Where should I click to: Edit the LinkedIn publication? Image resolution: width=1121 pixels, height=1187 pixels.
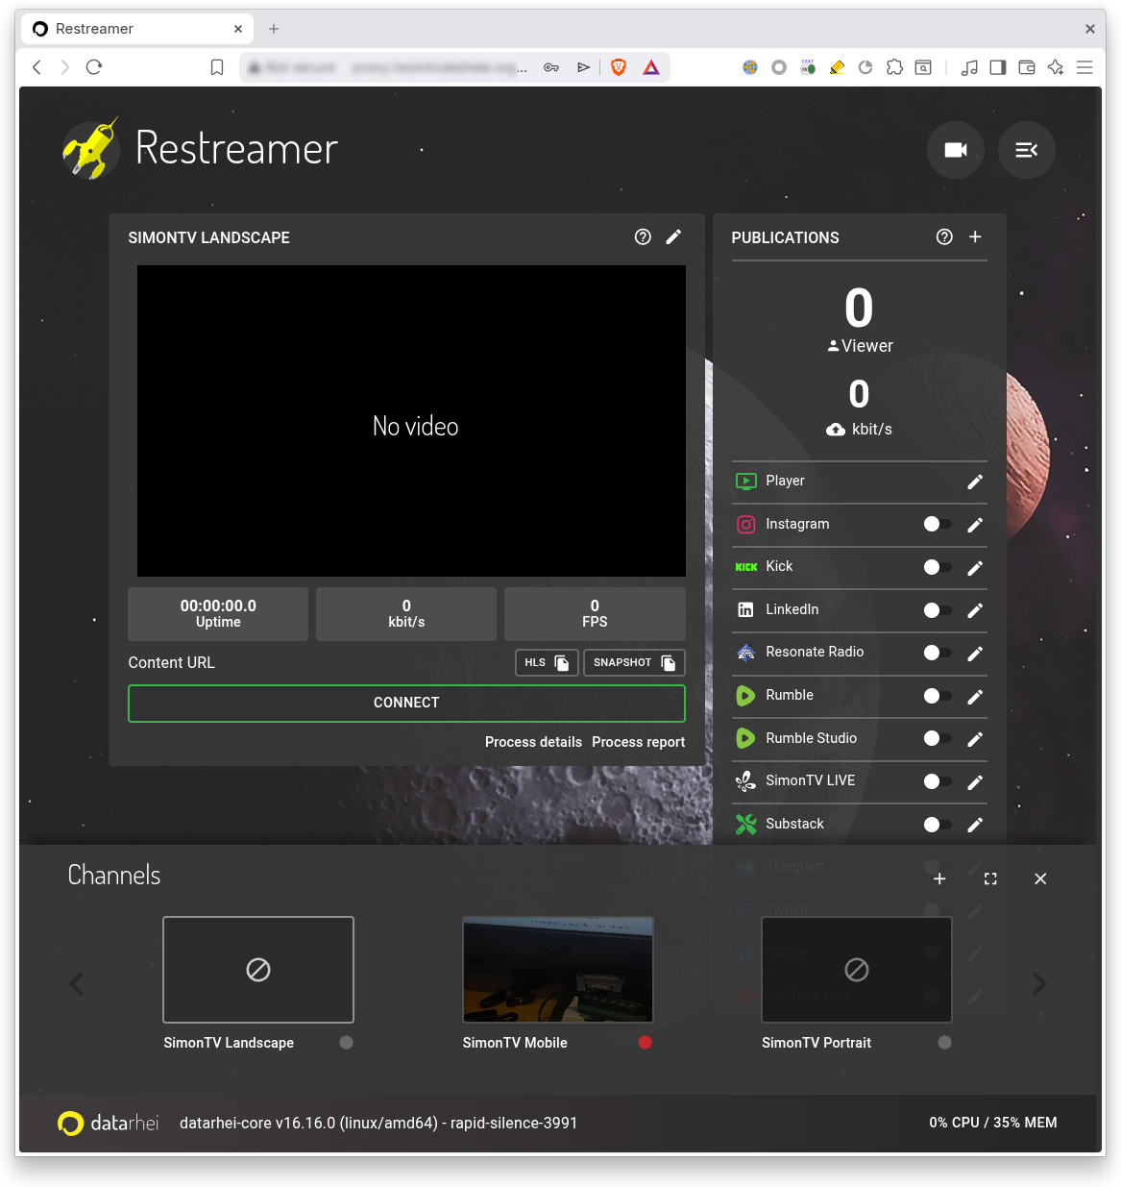coord(975,610)
